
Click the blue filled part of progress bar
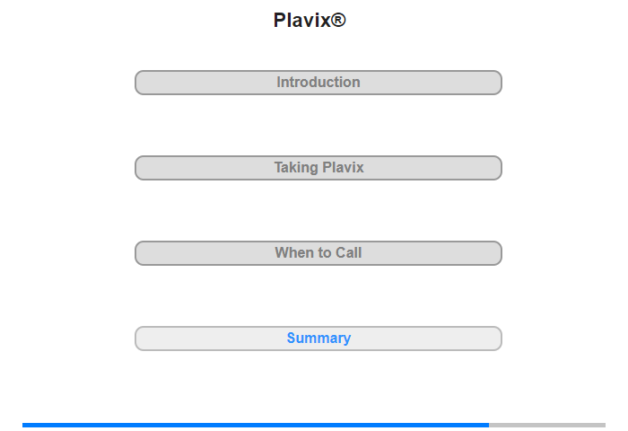(x=256, y=425)
